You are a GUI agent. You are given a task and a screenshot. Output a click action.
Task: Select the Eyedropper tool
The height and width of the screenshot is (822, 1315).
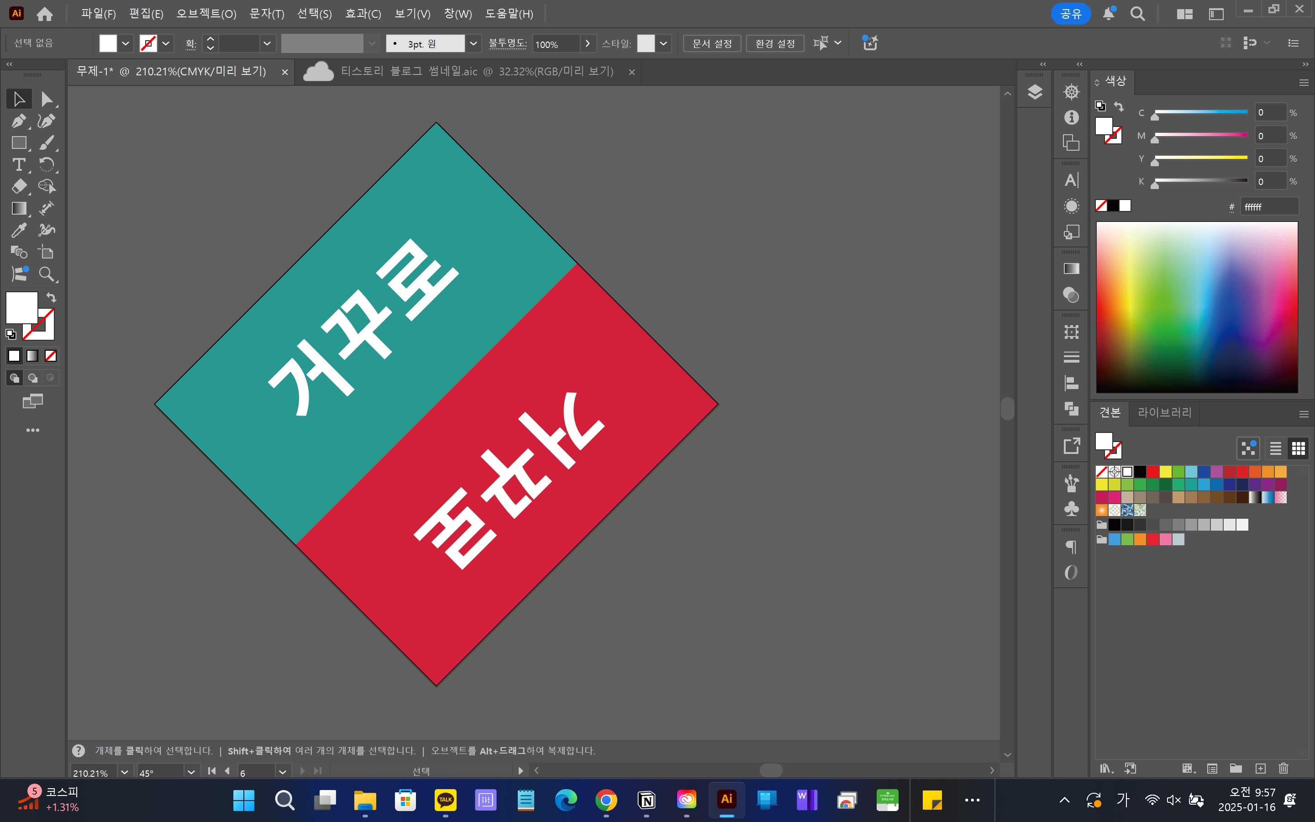click(18, 230)
